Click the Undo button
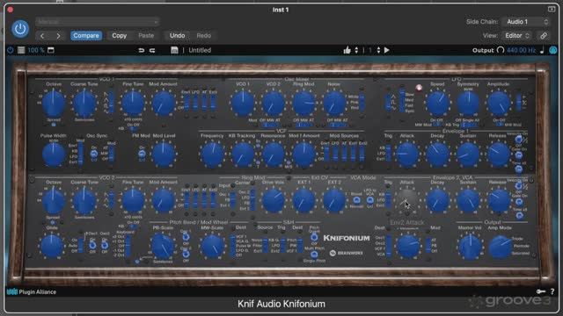The image size is (563, 316). click(178, 35)
